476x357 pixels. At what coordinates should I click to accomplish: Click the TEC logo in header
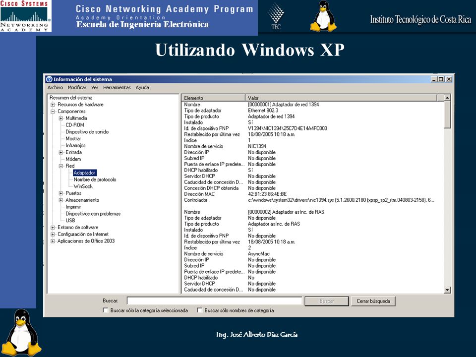click(276, 16)
